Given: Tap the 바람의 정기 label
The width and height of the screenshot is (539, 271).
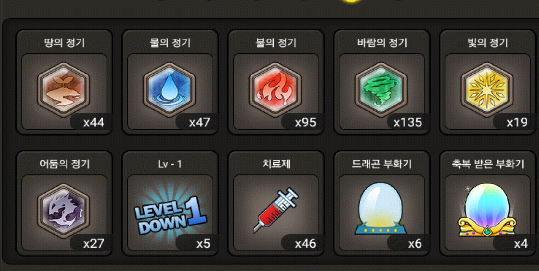Looking at the screenshot, I should tap(382, 43).
